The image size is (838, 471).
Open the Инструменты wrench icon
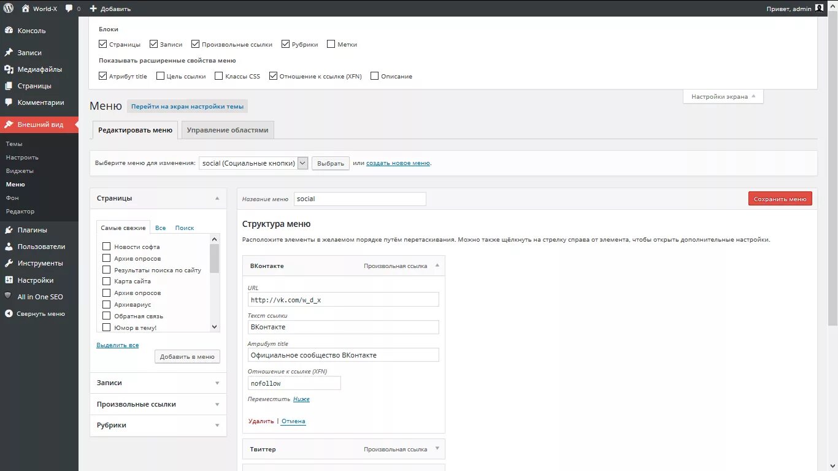pos(9,263)
